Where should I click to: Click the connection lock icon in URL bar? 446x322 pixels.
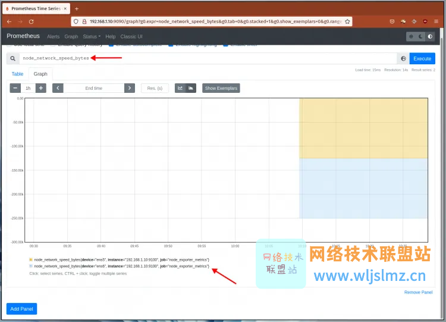84,21
